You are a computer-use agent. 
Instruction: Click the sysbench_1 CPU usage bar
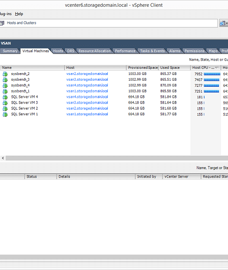pos(211,92)
